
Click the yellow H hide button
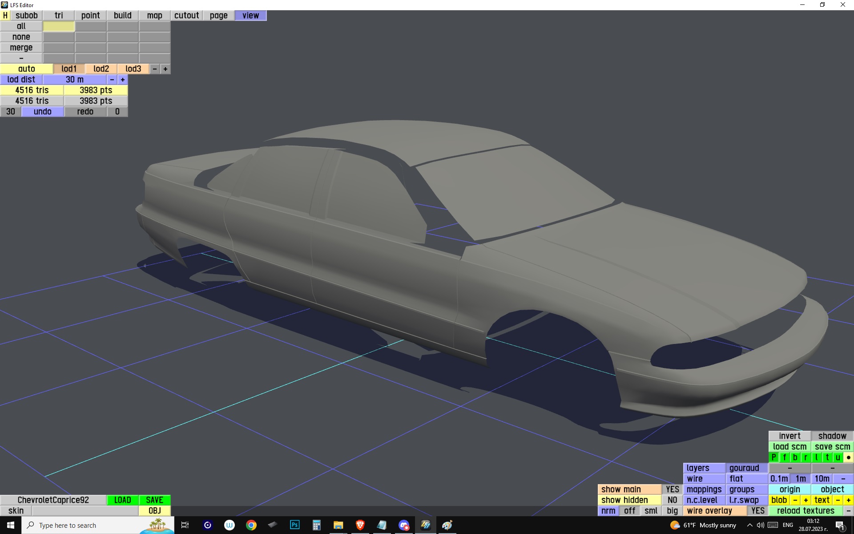coord(5,15)
